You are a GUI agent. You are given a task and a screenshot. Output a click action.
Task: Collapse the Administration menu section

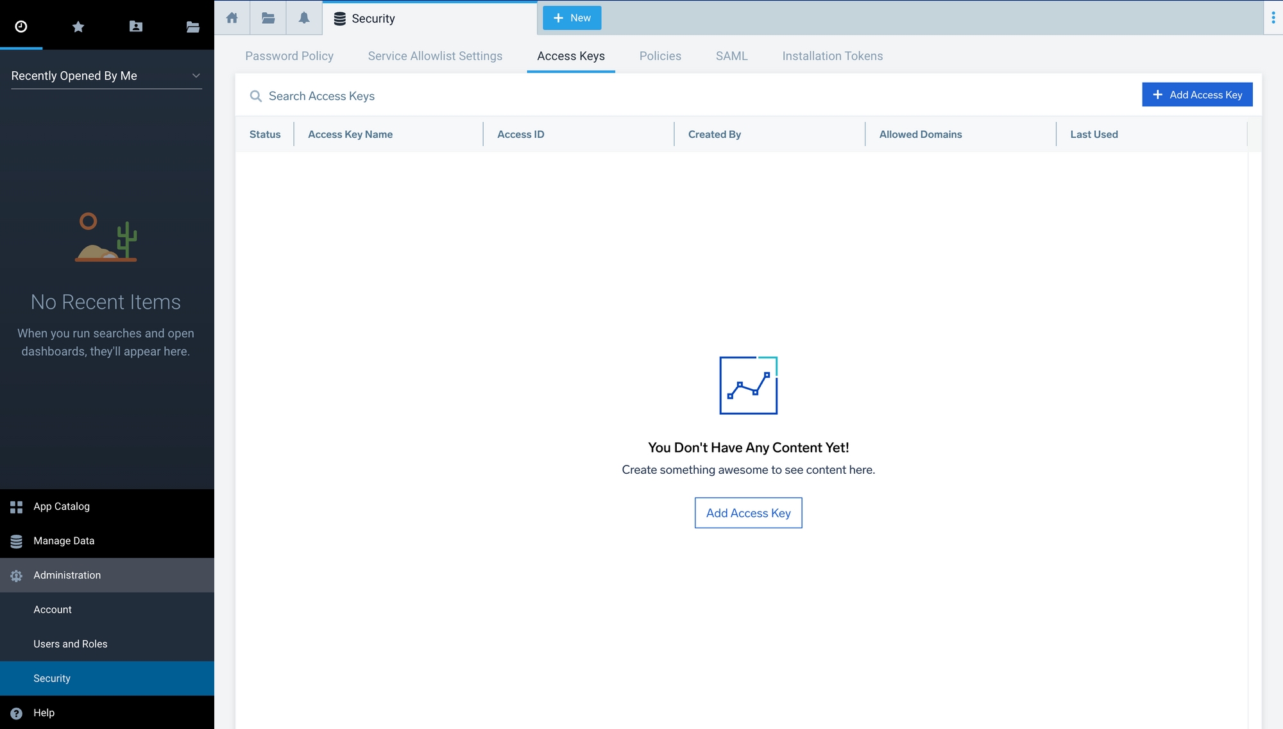tap(67, 575)
